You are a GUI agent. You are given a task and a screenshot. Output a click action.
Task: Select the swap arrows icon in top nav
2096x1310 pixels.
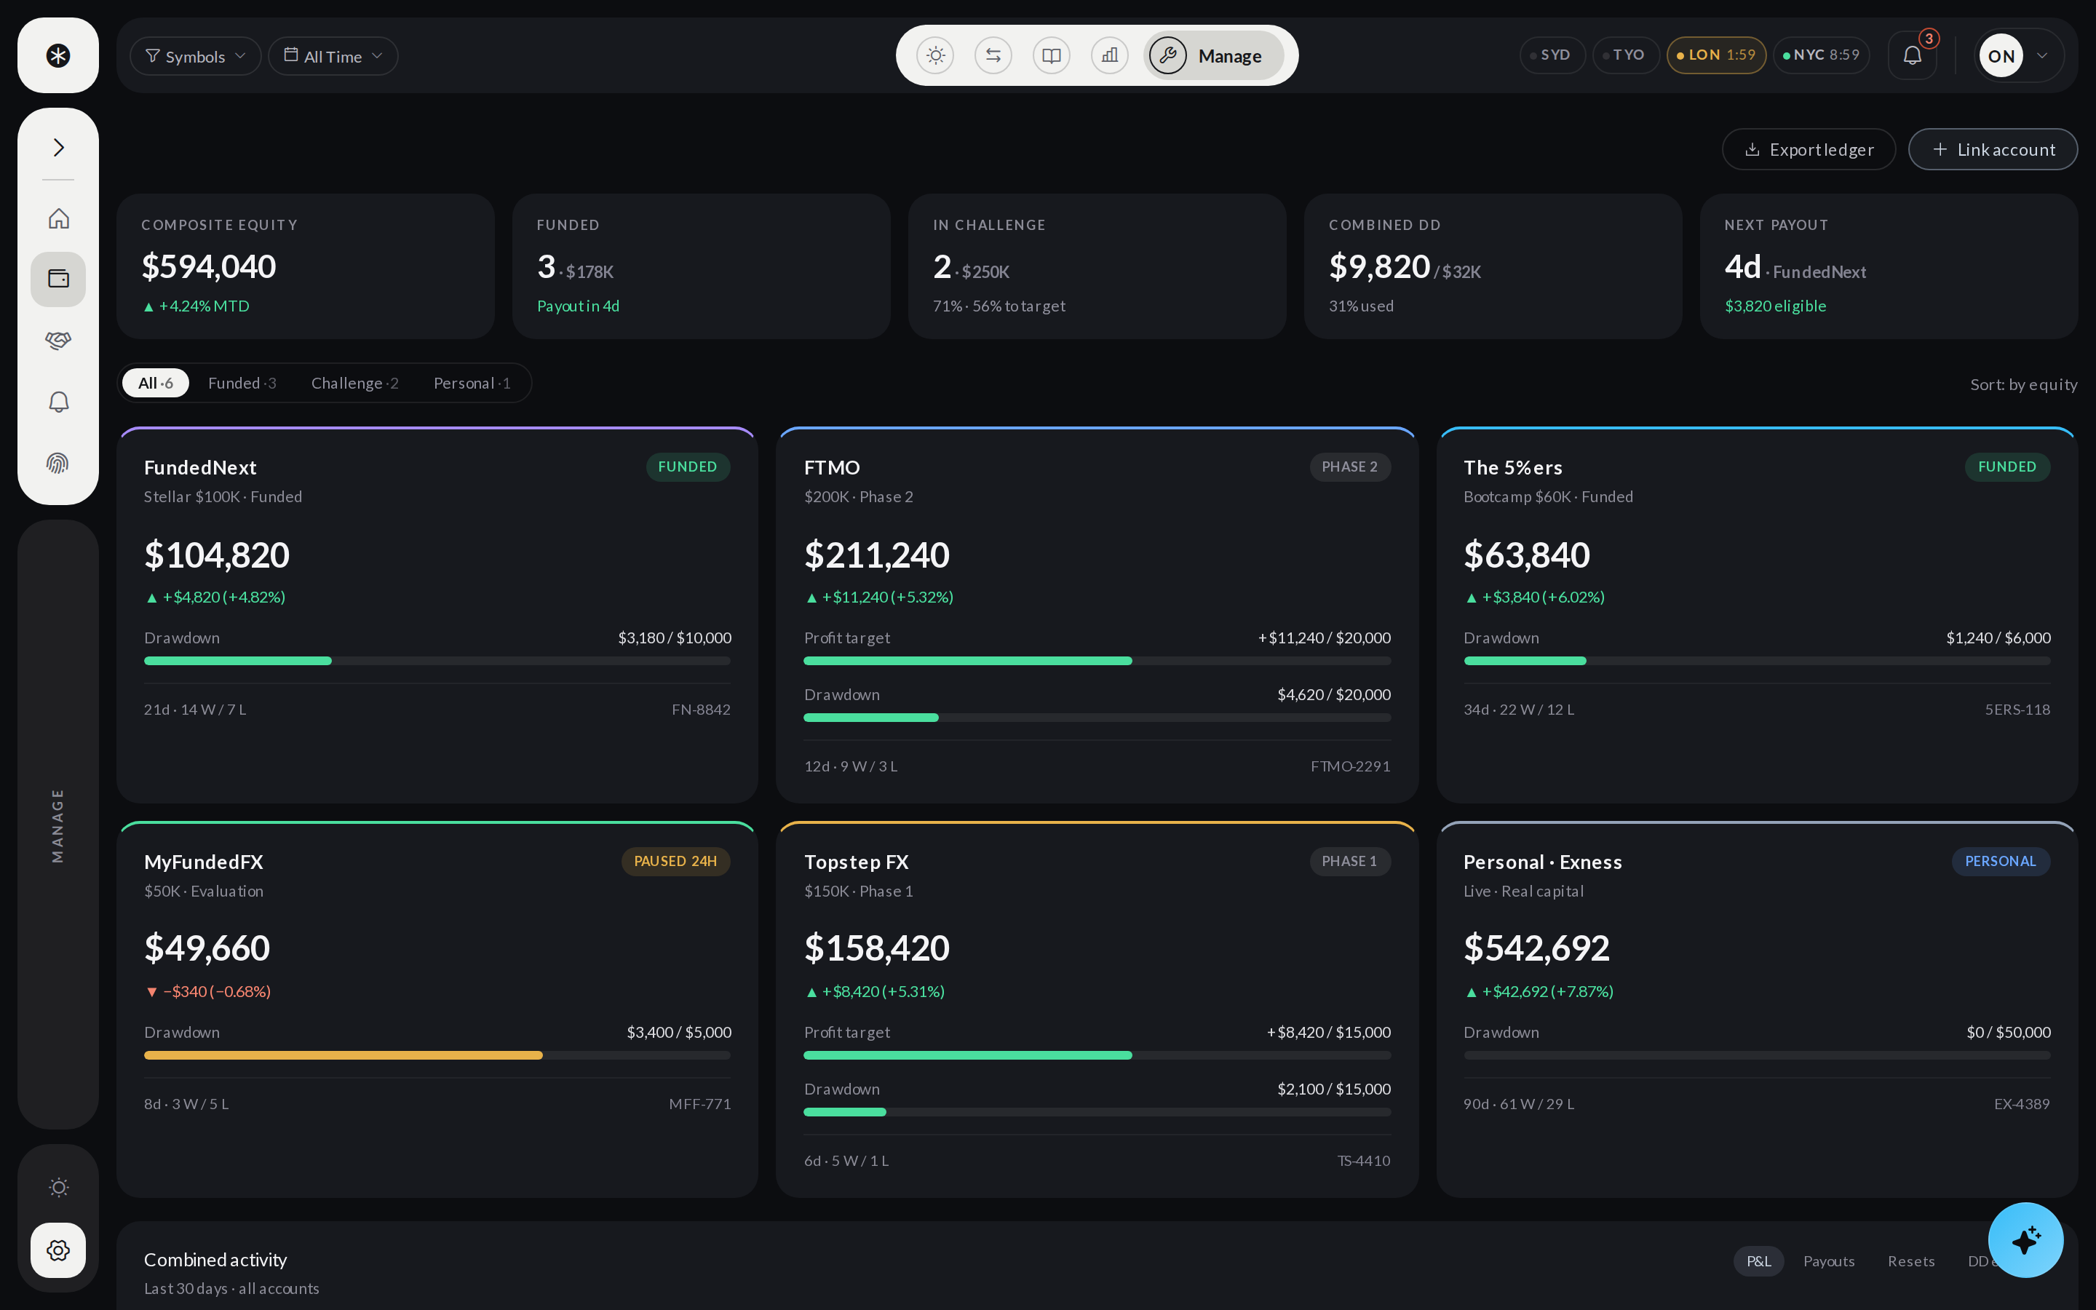pos(993,55)
